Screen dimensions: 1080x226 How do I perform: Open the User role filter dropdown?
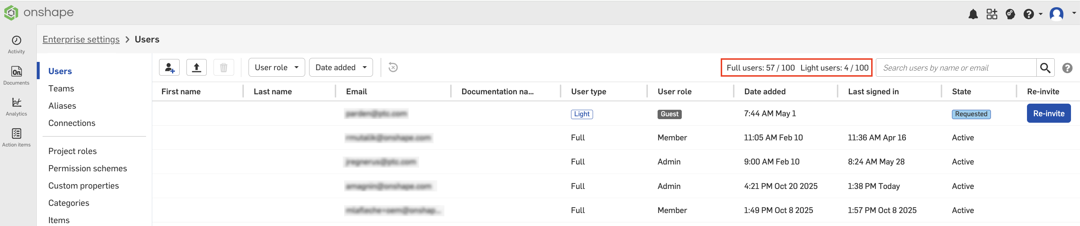tap(277, 67)
